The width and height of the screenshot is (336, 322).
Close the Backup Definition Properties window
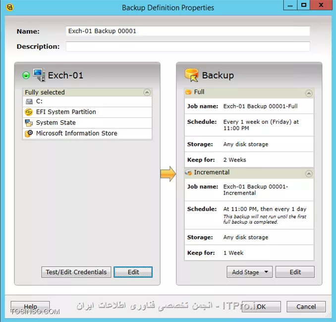click(x=321, y=5)
